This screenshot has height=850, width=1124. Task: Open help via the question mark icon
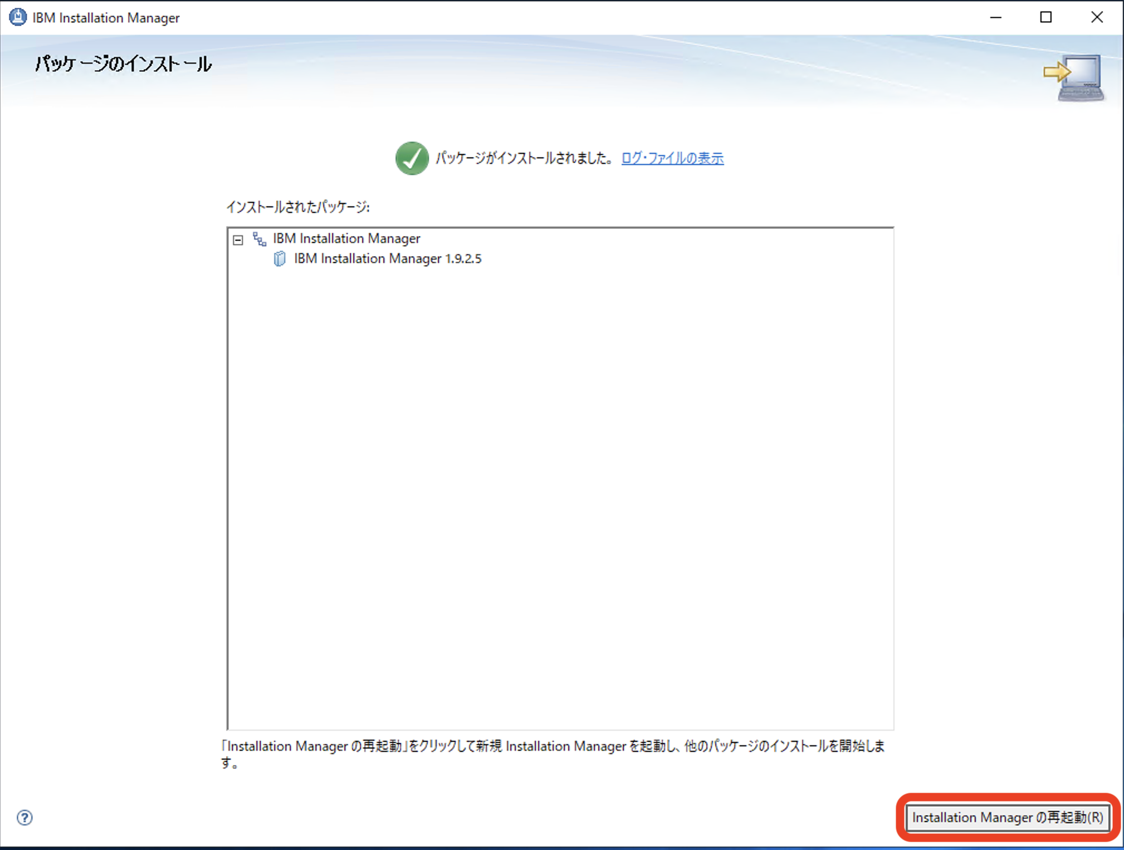(24, 818)
